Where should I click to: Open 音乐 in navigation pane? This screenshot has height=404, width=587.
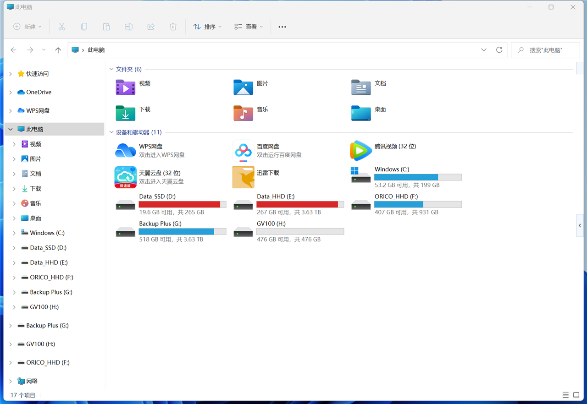coord(31,203)
